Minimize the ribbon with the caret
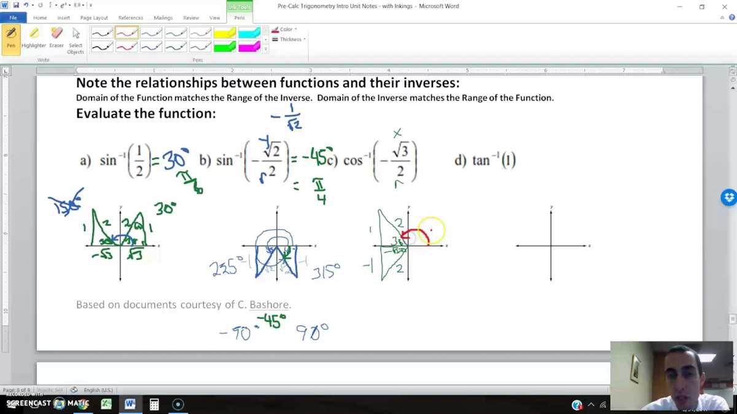The image size is (737, 414). tap(722, 18)
